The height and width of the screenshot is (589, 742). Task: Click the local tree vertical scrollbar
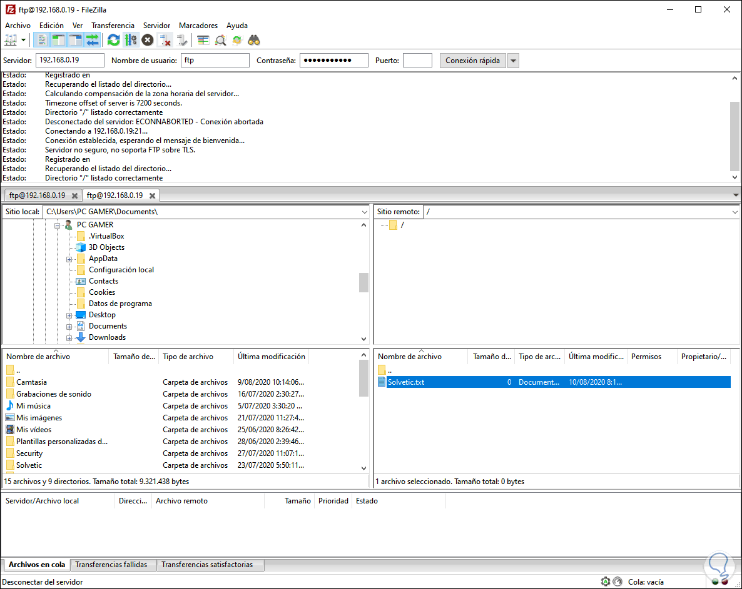(363, 282)
